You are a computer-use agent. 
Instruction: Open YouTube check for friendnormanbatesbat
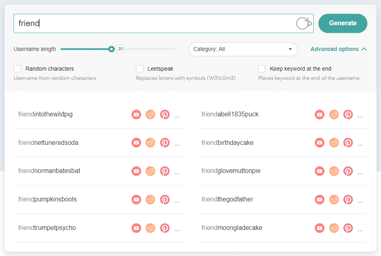point(136,171)
